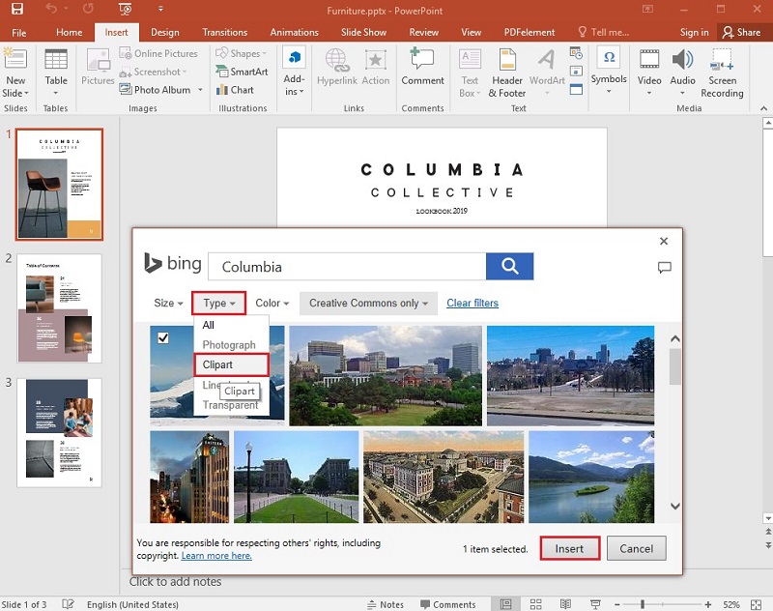Select the Pictures icon
Image resolution: width=773 pixels, height=611 pixels.
pyautogui.click(x=98, y=71)
